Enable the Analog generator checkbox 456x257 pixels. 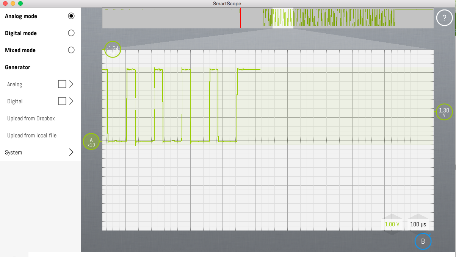tap(62, 84)
